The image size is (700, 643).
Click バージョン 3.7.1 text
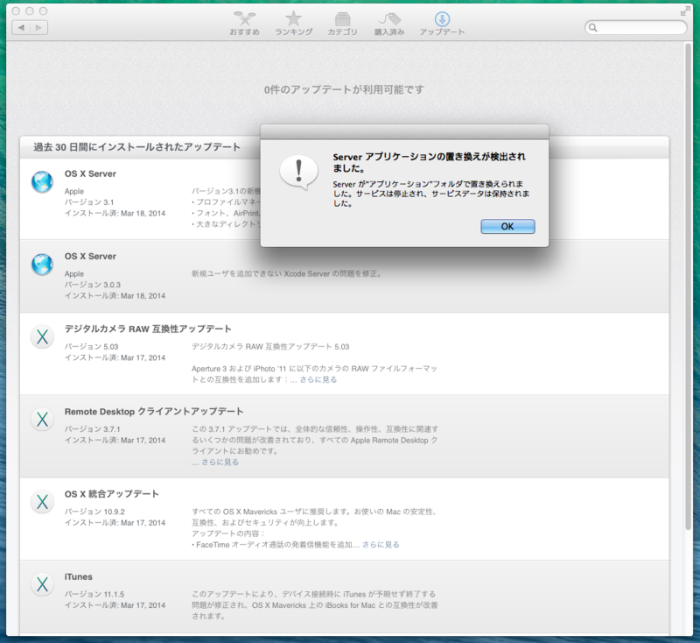(x=93, y=429)
